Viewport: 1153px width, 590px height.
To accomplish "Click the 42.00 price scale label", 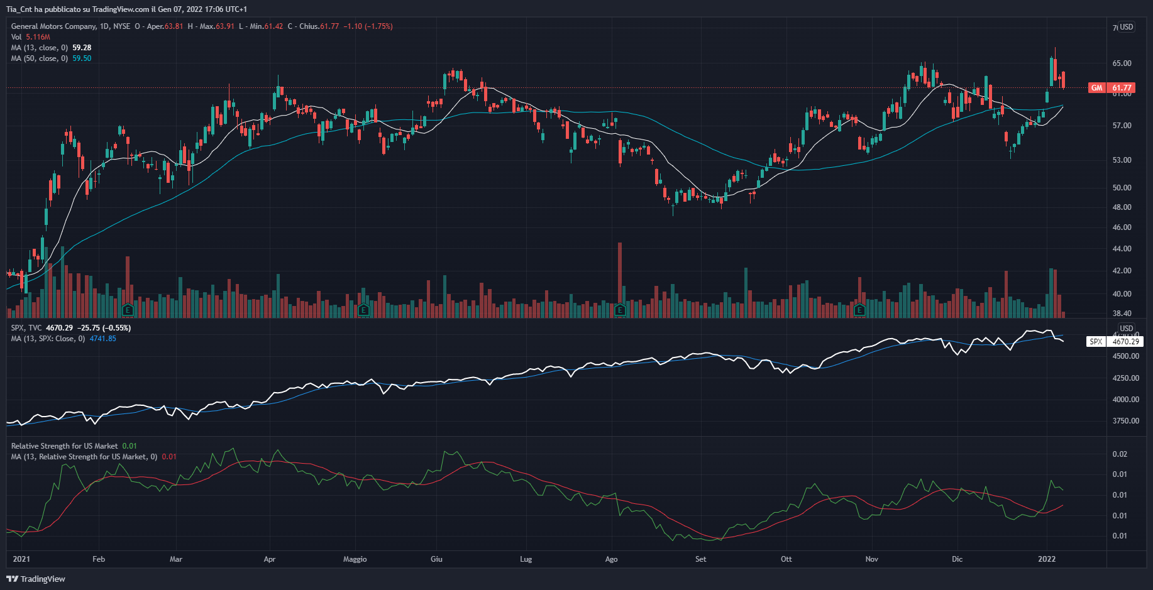I will [1122, 271].
